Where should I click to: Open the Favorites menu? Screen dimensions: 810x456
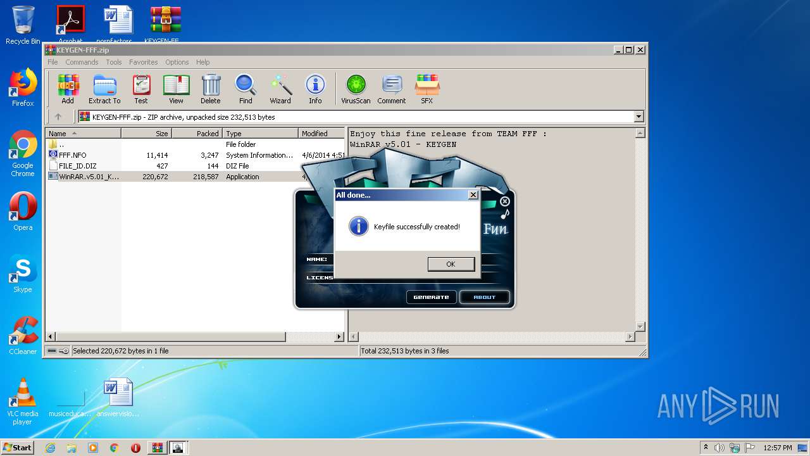point(144,62)
